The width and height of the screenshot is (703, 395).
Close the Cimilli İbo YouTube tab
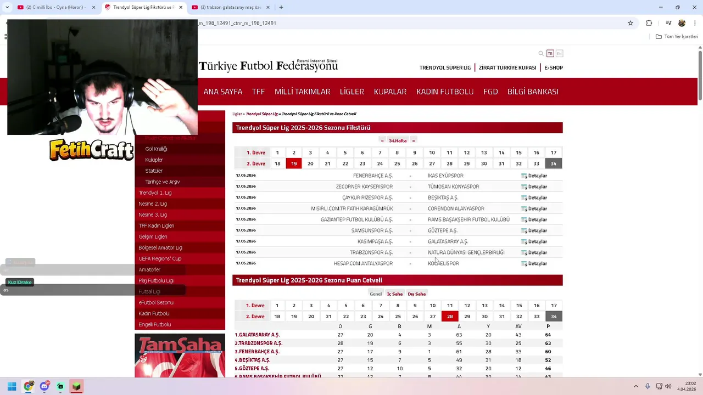click(93, 7)
